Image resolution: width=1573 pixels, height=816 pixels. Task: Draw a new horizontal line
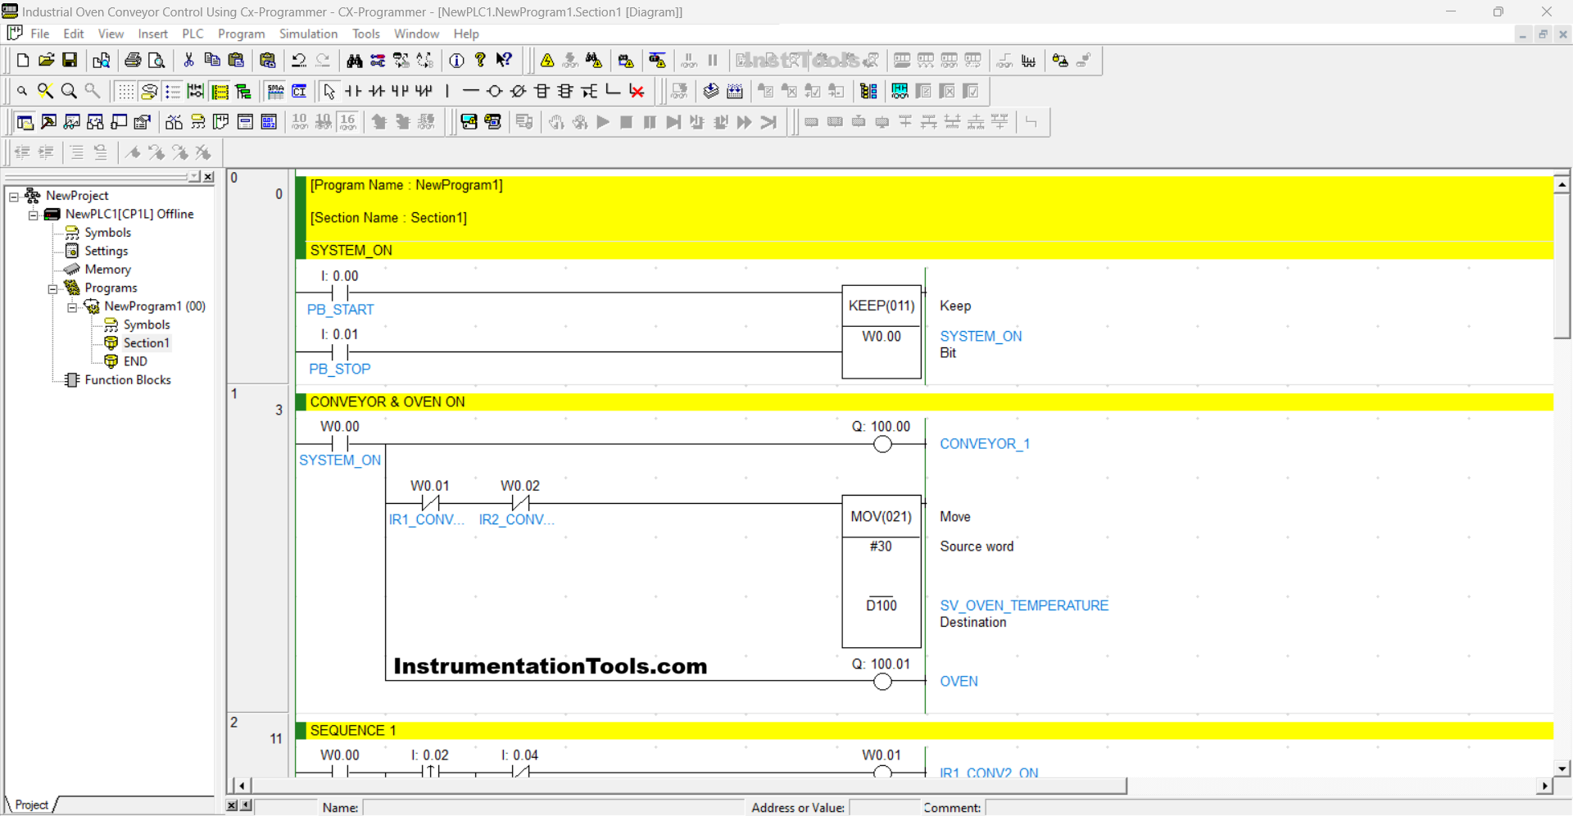470,91
